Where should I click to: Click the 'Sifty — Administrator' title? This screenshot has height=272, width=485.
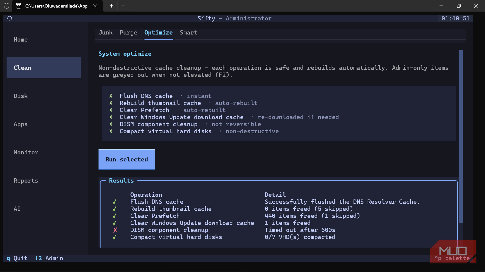[234, 18]
